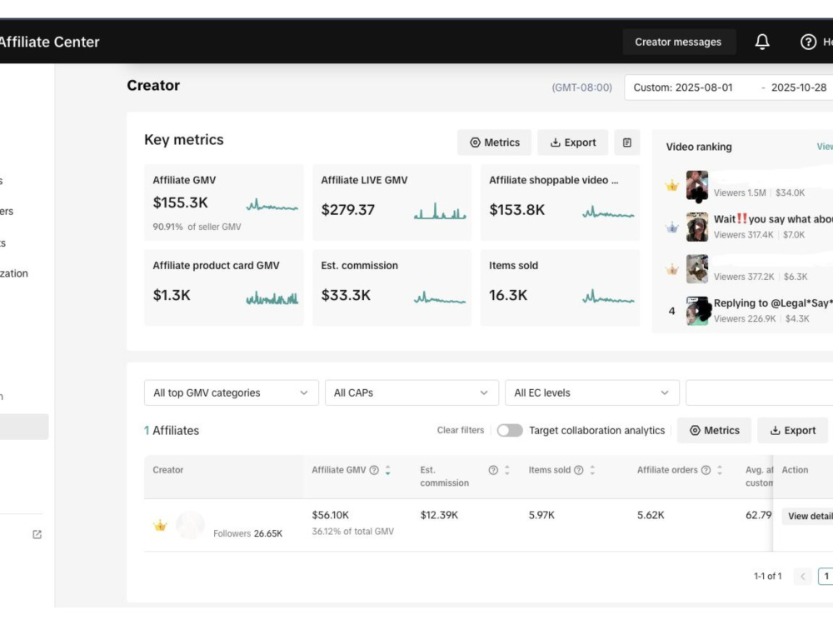
Task: Select the Affiliate product card GMV card
Action: (223, 287)
